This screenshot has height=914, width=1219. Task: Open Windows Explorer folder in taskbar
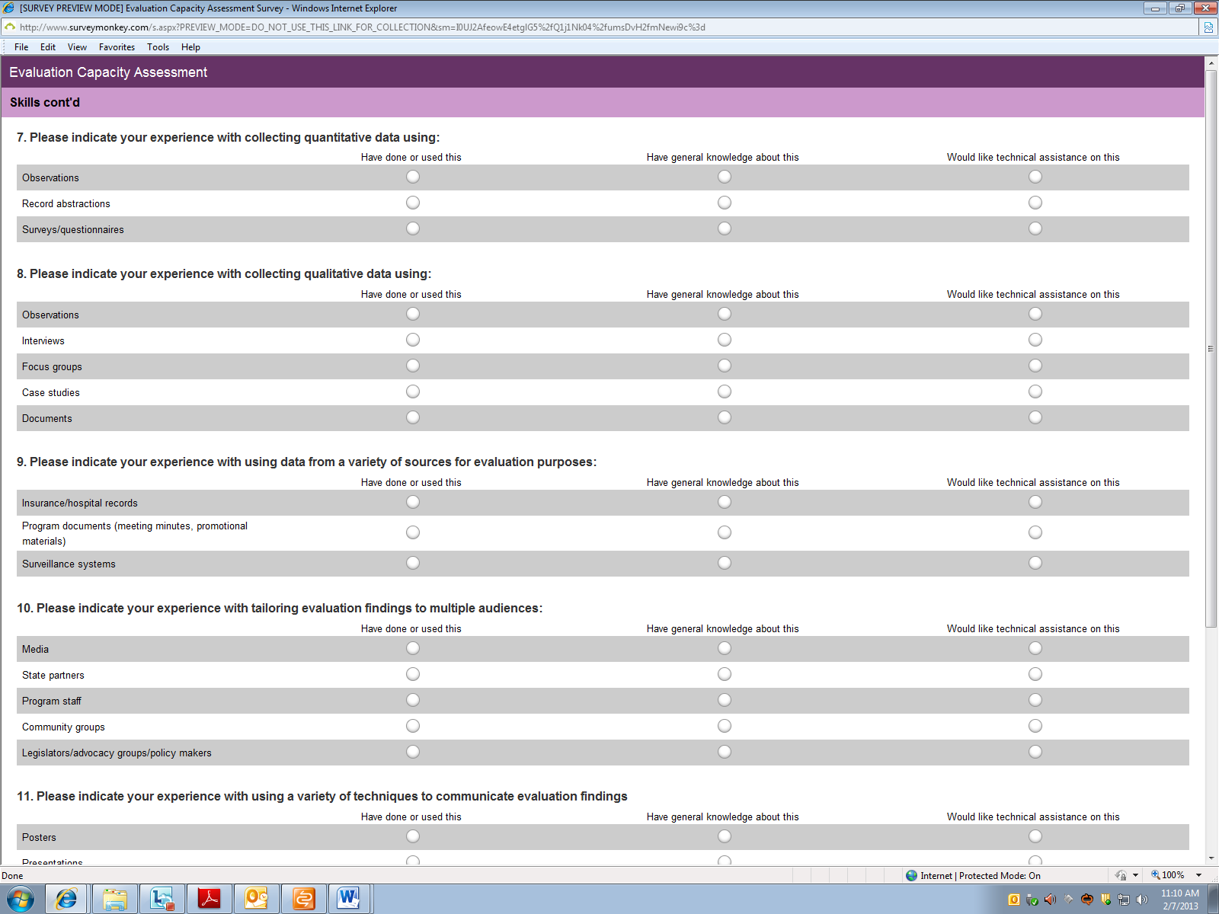coord(115,899)
